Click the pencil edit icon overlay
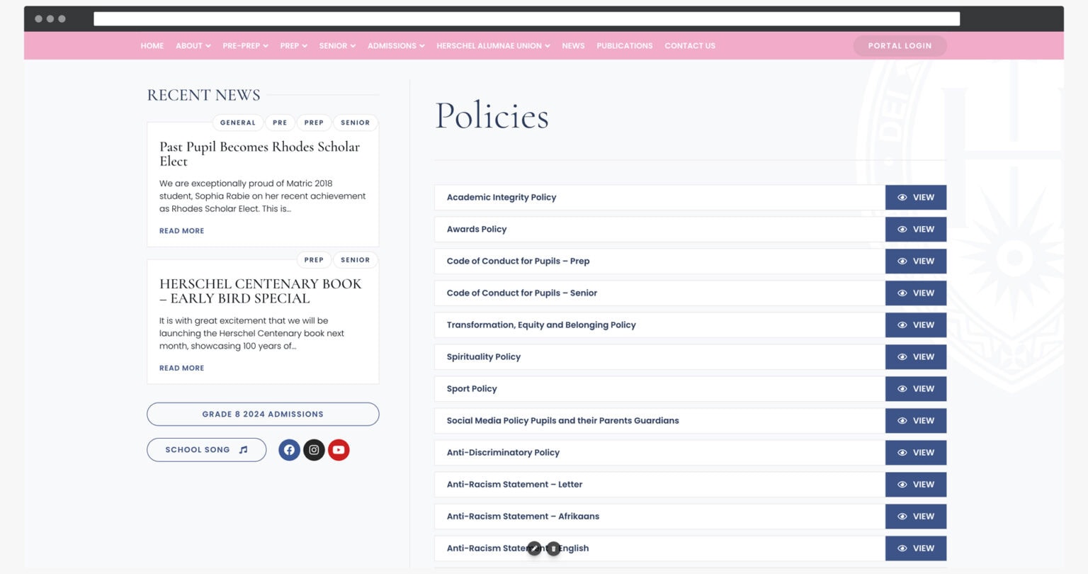 [534, 548]
